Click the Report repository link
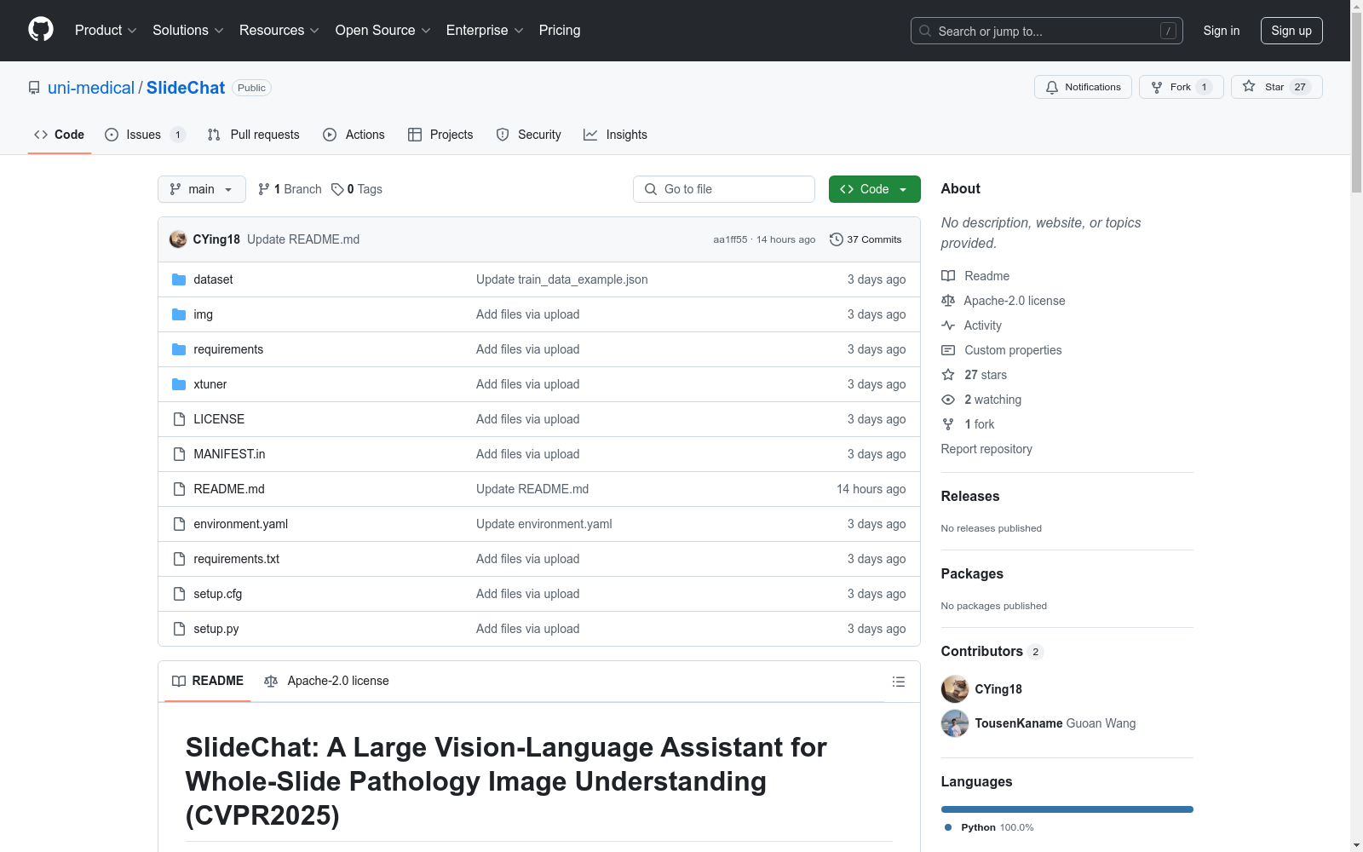 [x=986, y=449]
